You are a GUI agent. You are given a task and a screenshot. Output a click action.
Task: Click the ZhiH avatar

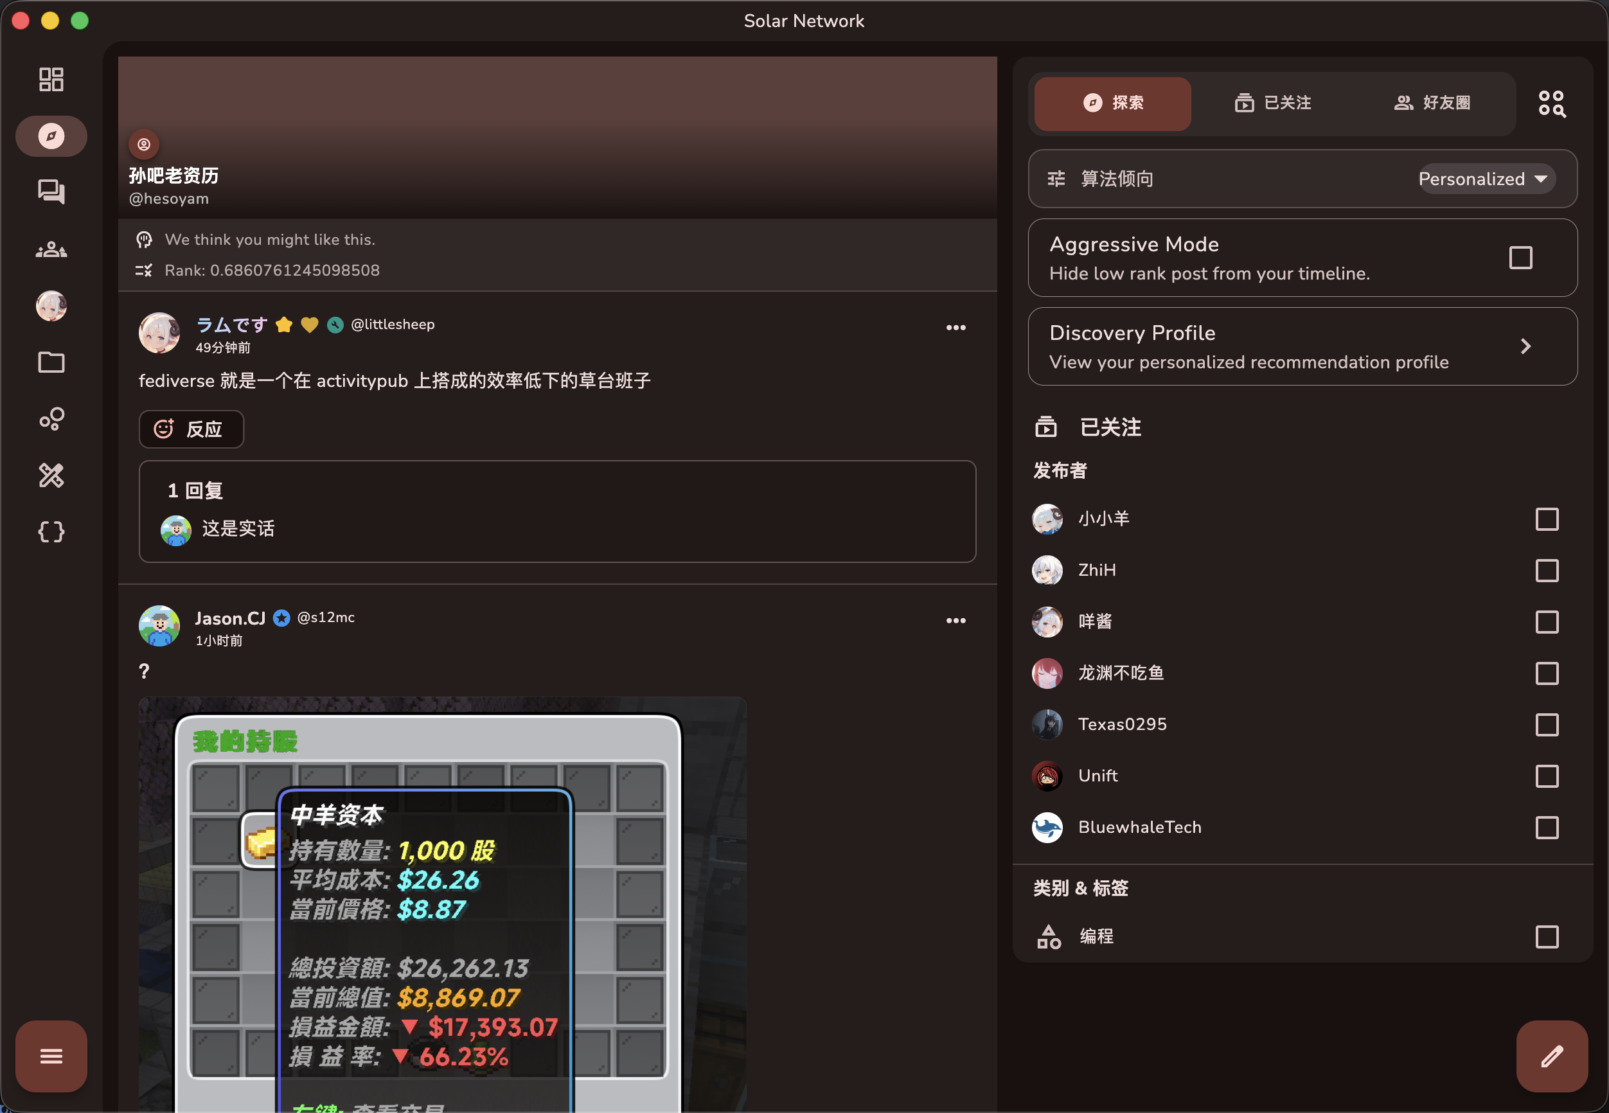(1047, 571)
